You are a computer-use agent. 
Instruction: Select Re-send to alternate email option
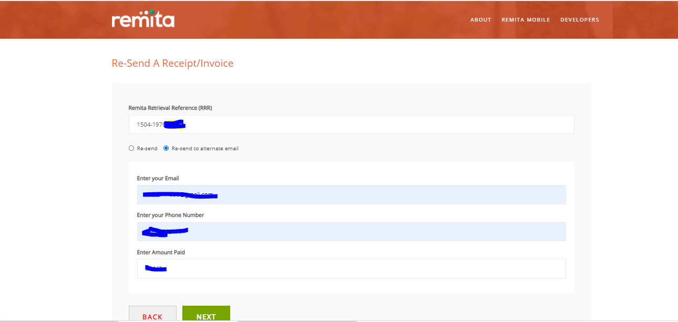click(166, 149)
